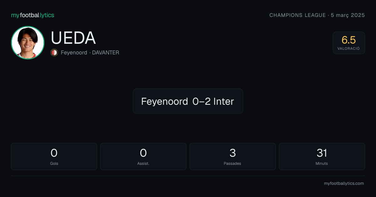Select the 6.5 Valoració rating badge
The height and width of the screenshot is (197, 376).
[x=349, y=43]
